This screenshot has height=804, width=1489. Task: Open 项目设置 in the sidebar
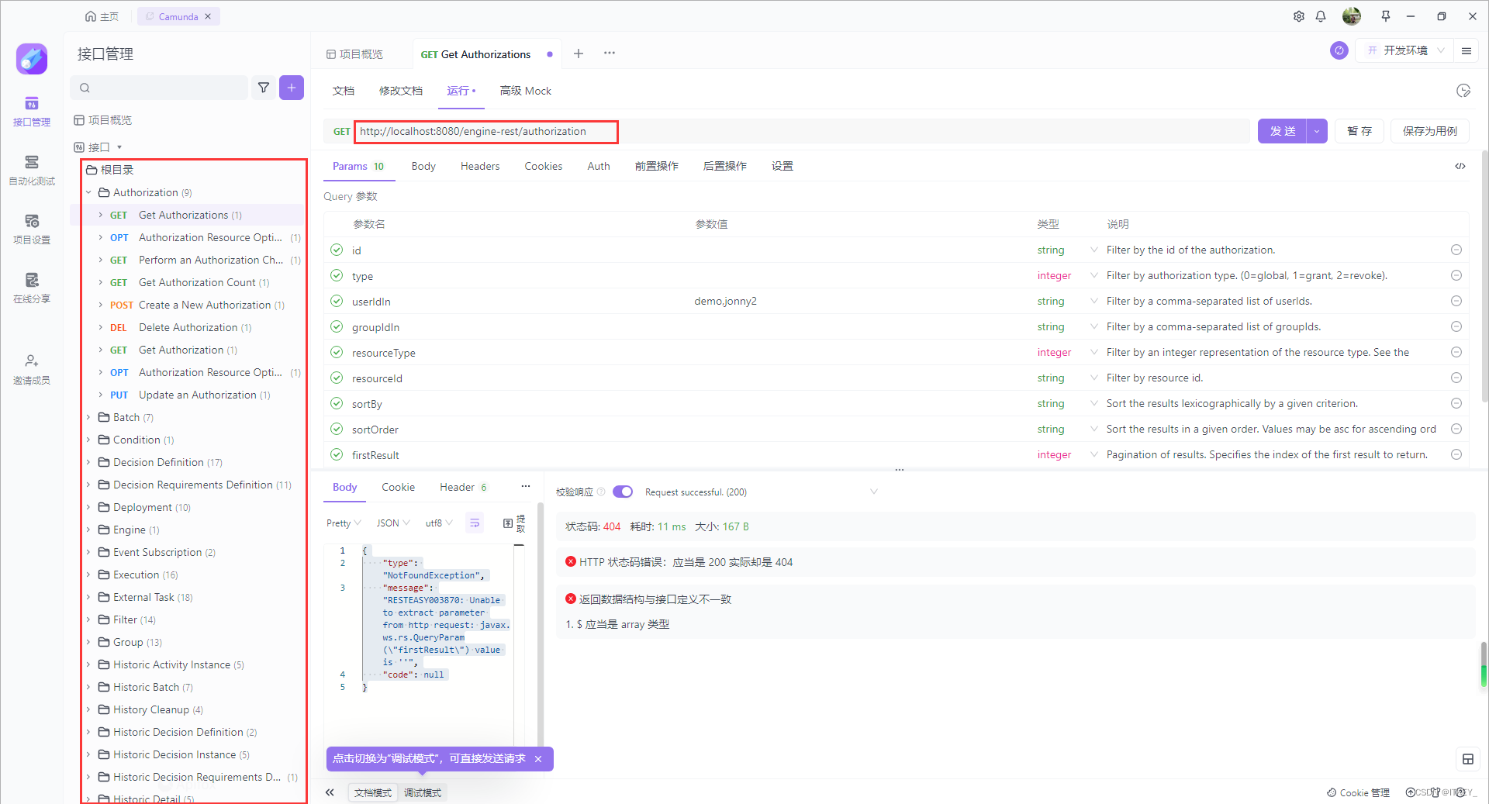[32, 229]
